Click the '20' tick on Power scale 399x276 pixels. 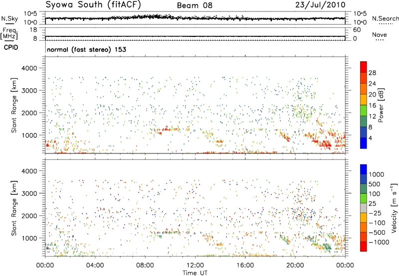pyautogui.click(x=372, y=95)
